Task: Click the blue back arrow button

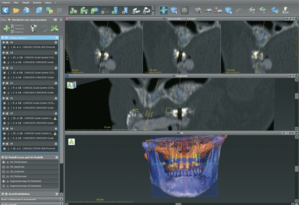Action: point(6,10)
